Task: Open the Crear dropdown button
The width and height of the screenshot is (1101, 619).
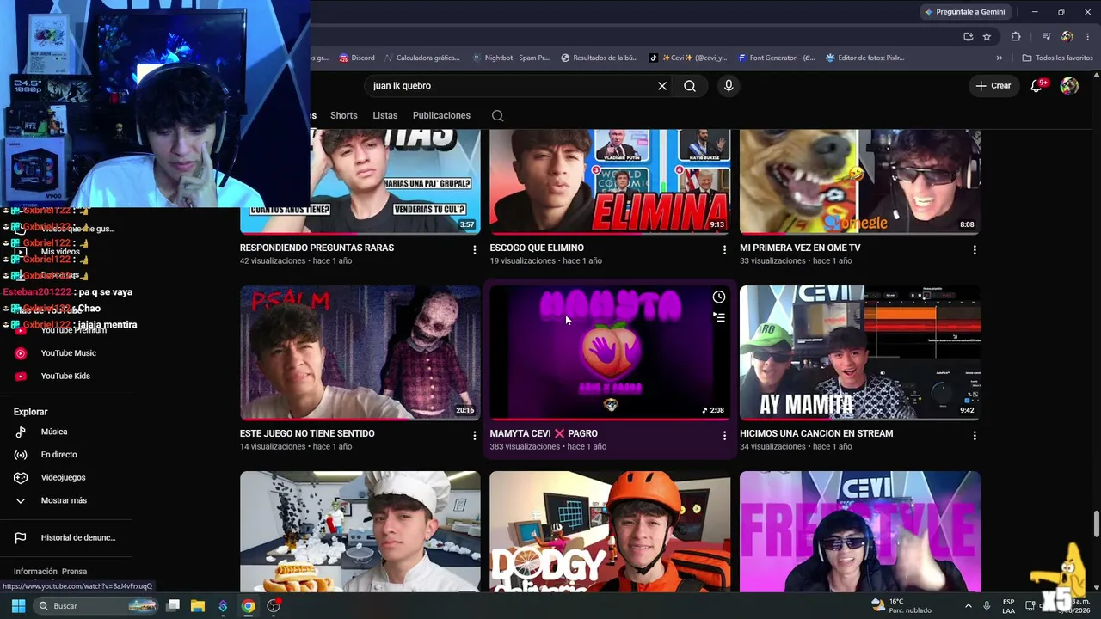Action: point(993,86)
